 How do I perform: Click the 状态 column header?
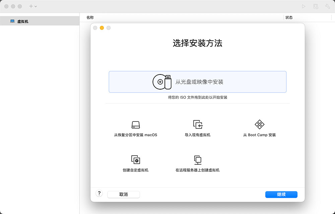(x=289, y=17)
